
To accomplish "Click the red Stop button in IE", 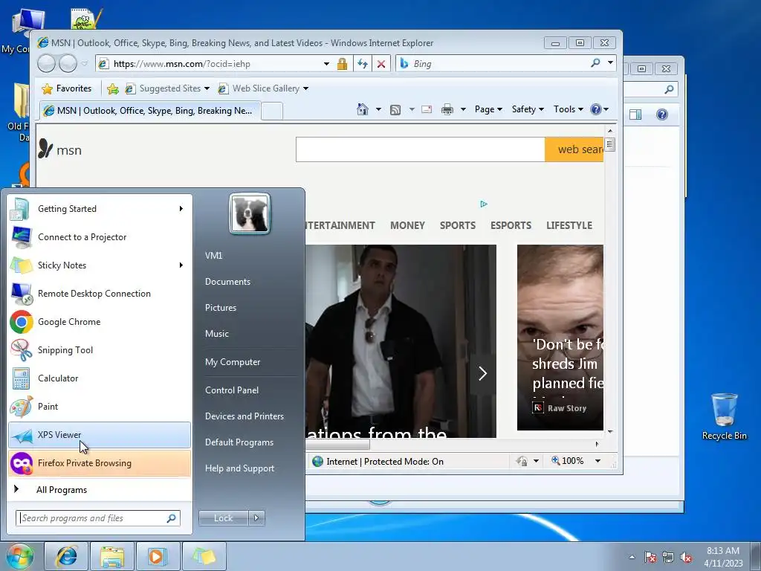I will pos(381,64).
